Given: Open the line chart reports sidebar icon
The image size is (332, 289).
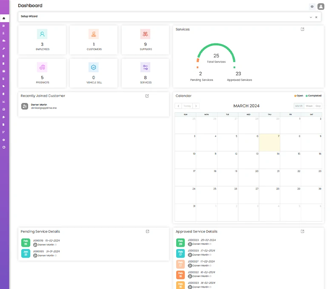Looking at the screenshot, I should click(x=3, y=102).
